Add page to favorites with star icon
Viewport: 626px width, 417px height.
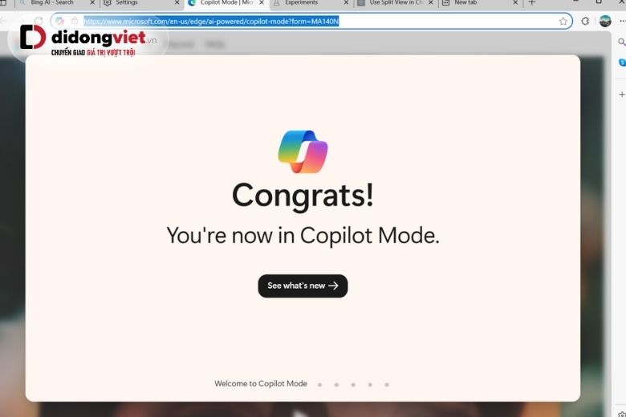coord(563,22)
